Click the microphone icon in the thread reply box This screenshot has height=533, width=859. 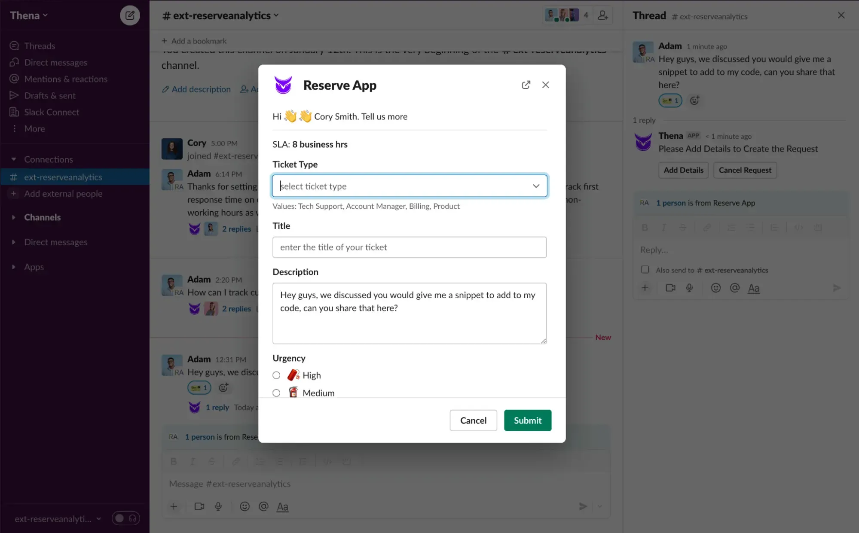[689, 288]
